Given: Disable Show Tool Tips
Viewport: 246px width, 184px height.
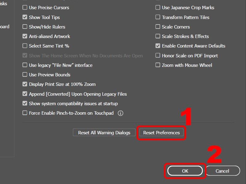Looking at the screenshot, I should pyautogui.click(x=25, y=17).
